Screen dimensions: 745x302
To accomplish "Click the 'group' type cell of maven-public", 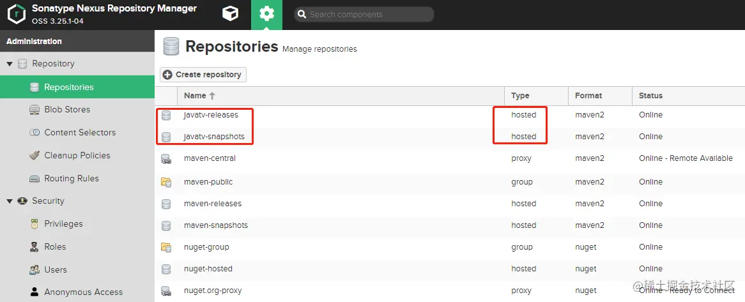I will 521,182.
